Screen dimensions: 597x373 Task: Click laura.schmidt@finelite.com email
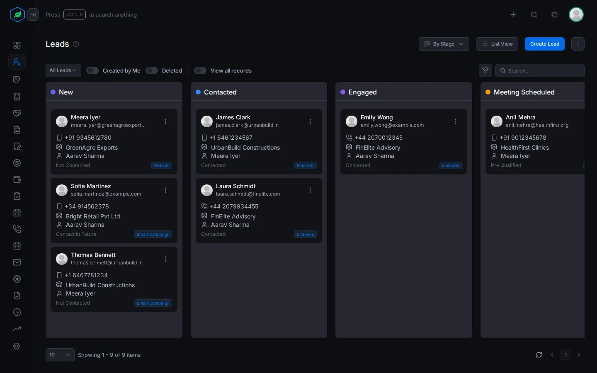[x=248, y=194]
